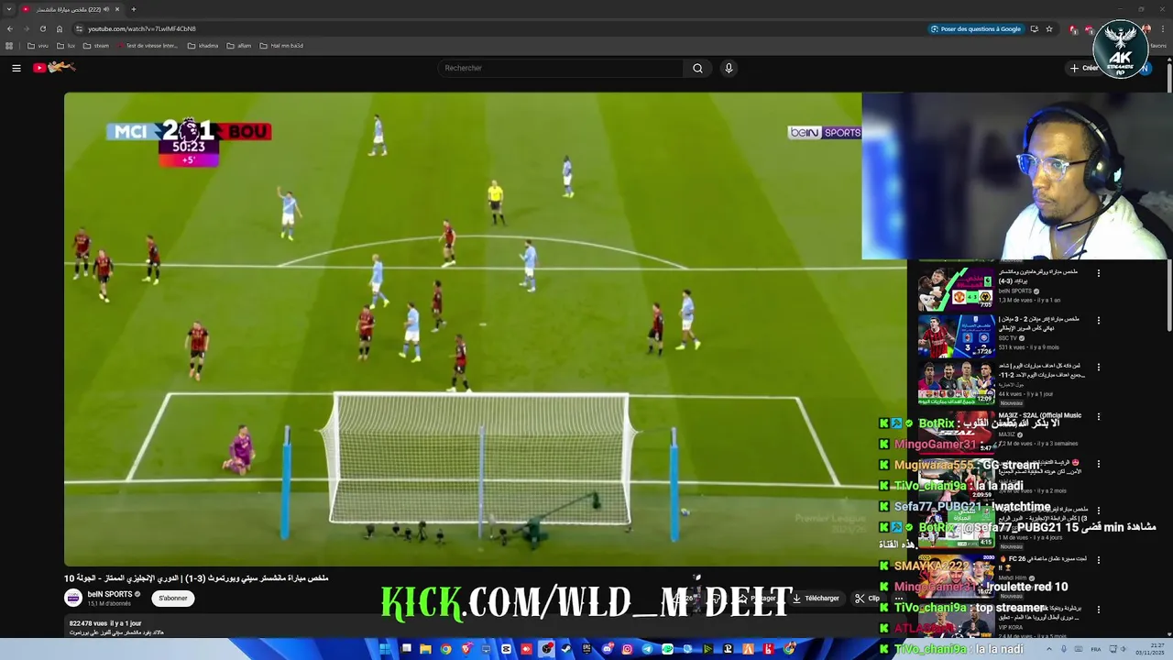Viewport: 1173px width, 660px height.
Task: Open File Explorer from the taskbar
Action: pyautogui.click(x=425, y=649)
